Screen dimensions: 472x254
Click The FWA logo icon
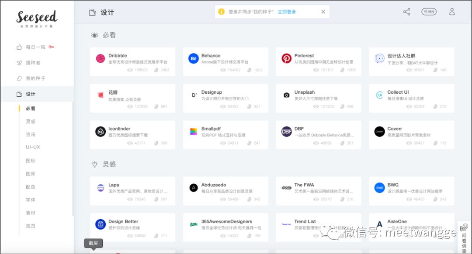coord(286,188)
